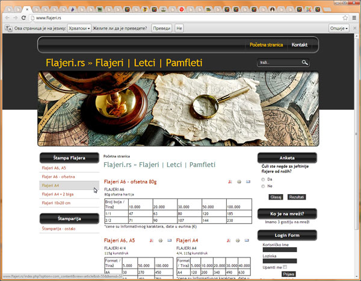The image size is (361, 281).
Task: Open PDF icon for Flajeri A6 - ofsetna 80g
Action: pyautogui.click(x=229, y=182)
